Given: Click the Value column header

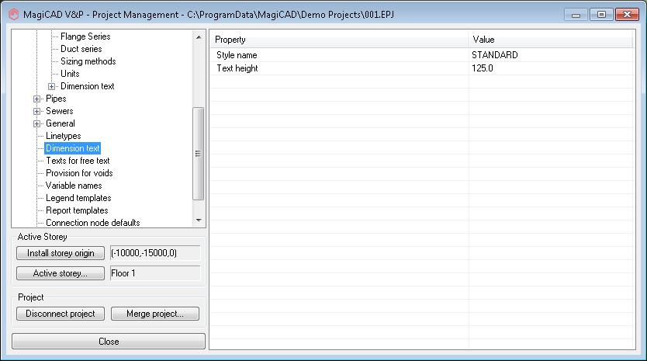Looking at the screenshot, I should pyautogui.click(x=551, y=40).
